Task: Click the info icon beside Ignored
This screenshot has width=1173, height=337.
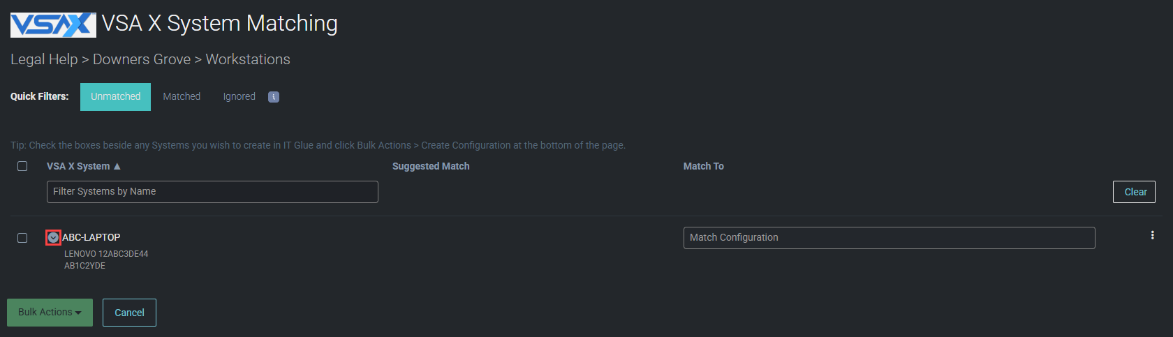Action: point(274,97)
